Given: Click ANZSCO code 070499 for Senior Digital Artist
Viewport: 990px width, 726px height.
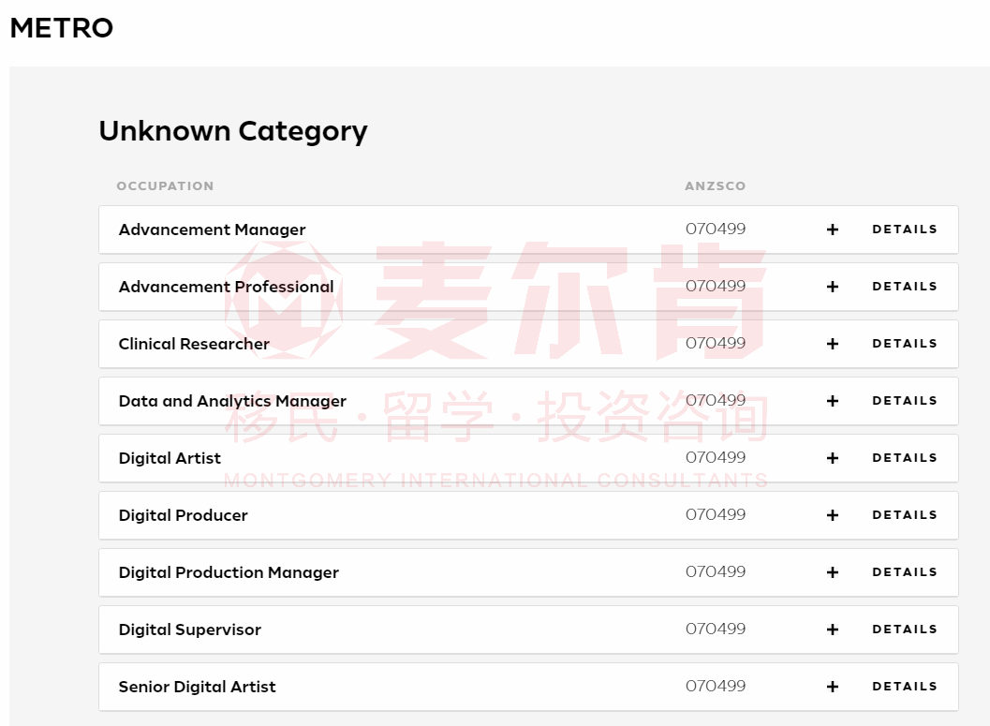Looking at the screenshot, I should [716, 686].
